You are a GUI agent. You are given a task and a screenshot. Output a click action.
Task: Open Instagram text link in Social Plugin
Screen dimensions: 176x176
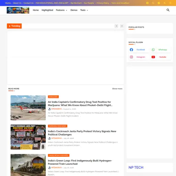pos(141,57)
